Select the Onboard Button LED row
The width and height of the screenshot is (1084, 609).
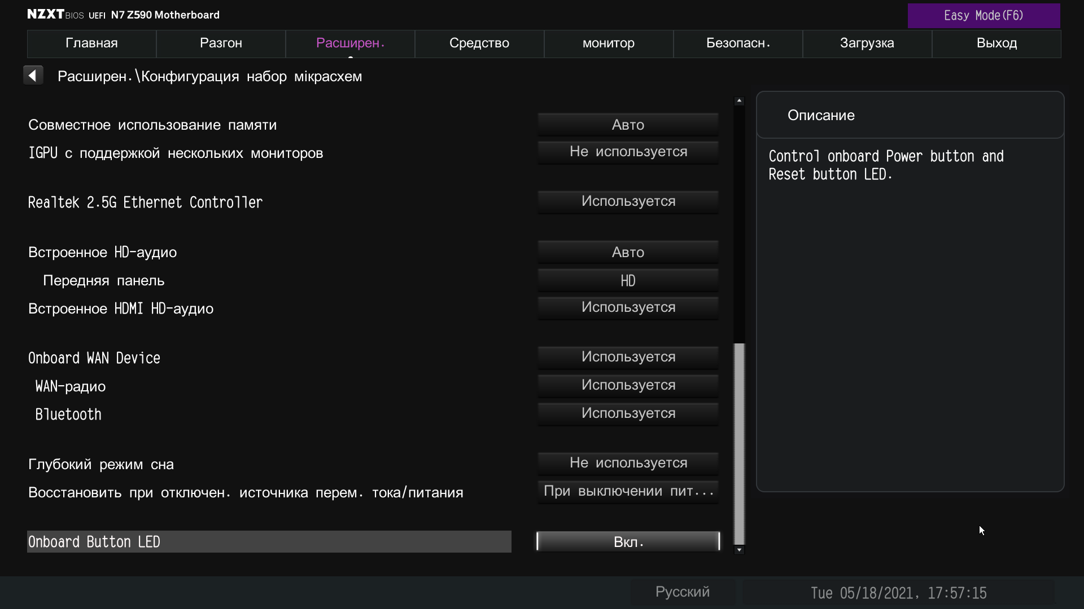(269, 541)
